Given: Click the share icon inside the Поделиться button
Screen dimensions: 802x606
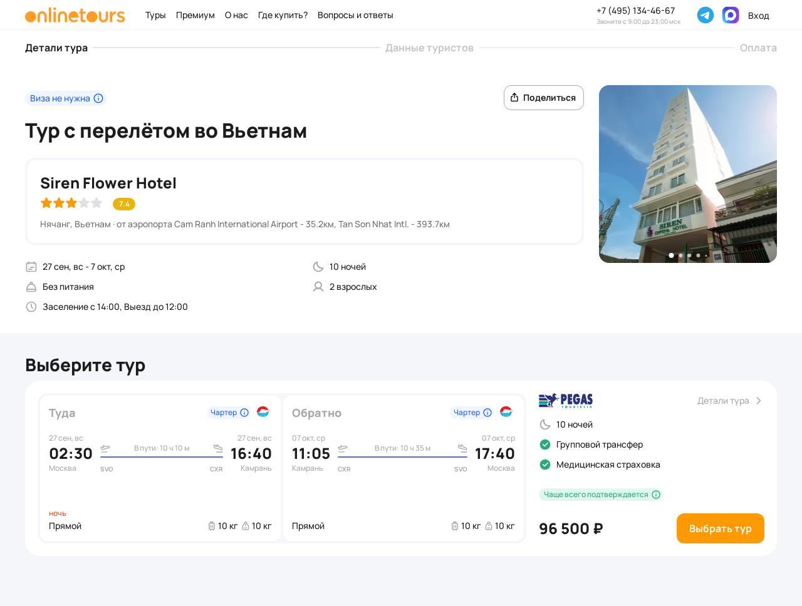Looking at the screenshot, I should tap(514, 97).
